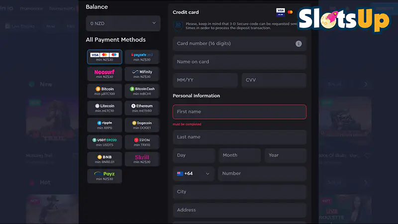This screenshot has height=224, width=398.
Task: Open the 0 NZD balance dropdown
Action: [x=123, y=23]
